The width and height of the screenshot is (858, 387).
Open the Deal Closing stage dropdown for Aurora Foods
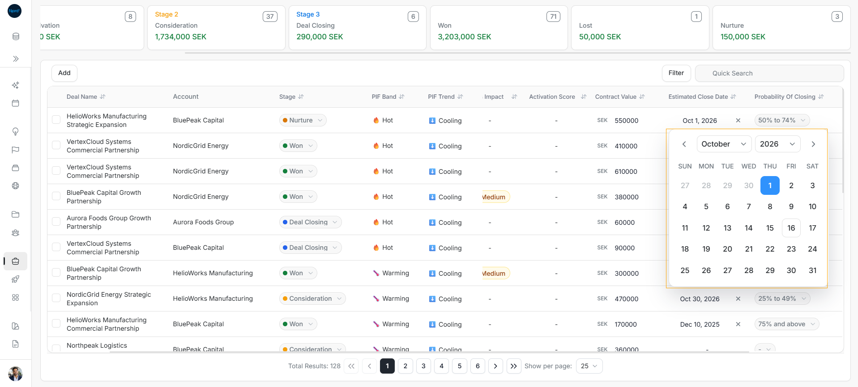[310, 222]
